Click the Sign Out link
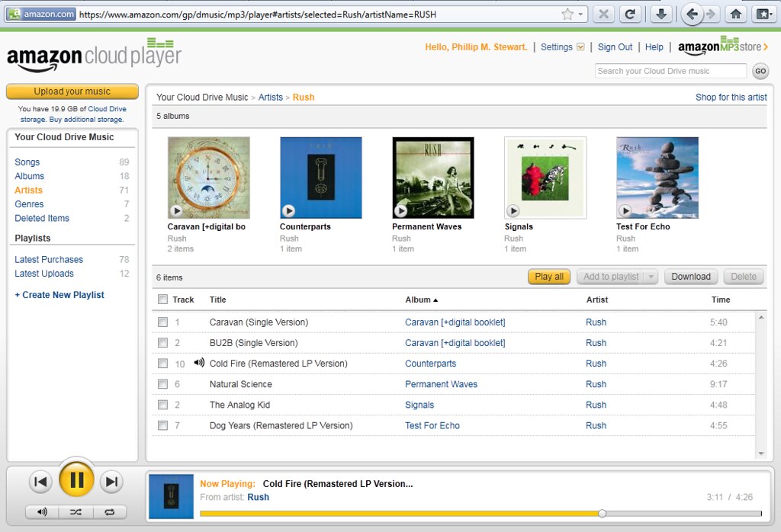The height and width of the screenshot is (532, 781). tap(615, 46)
